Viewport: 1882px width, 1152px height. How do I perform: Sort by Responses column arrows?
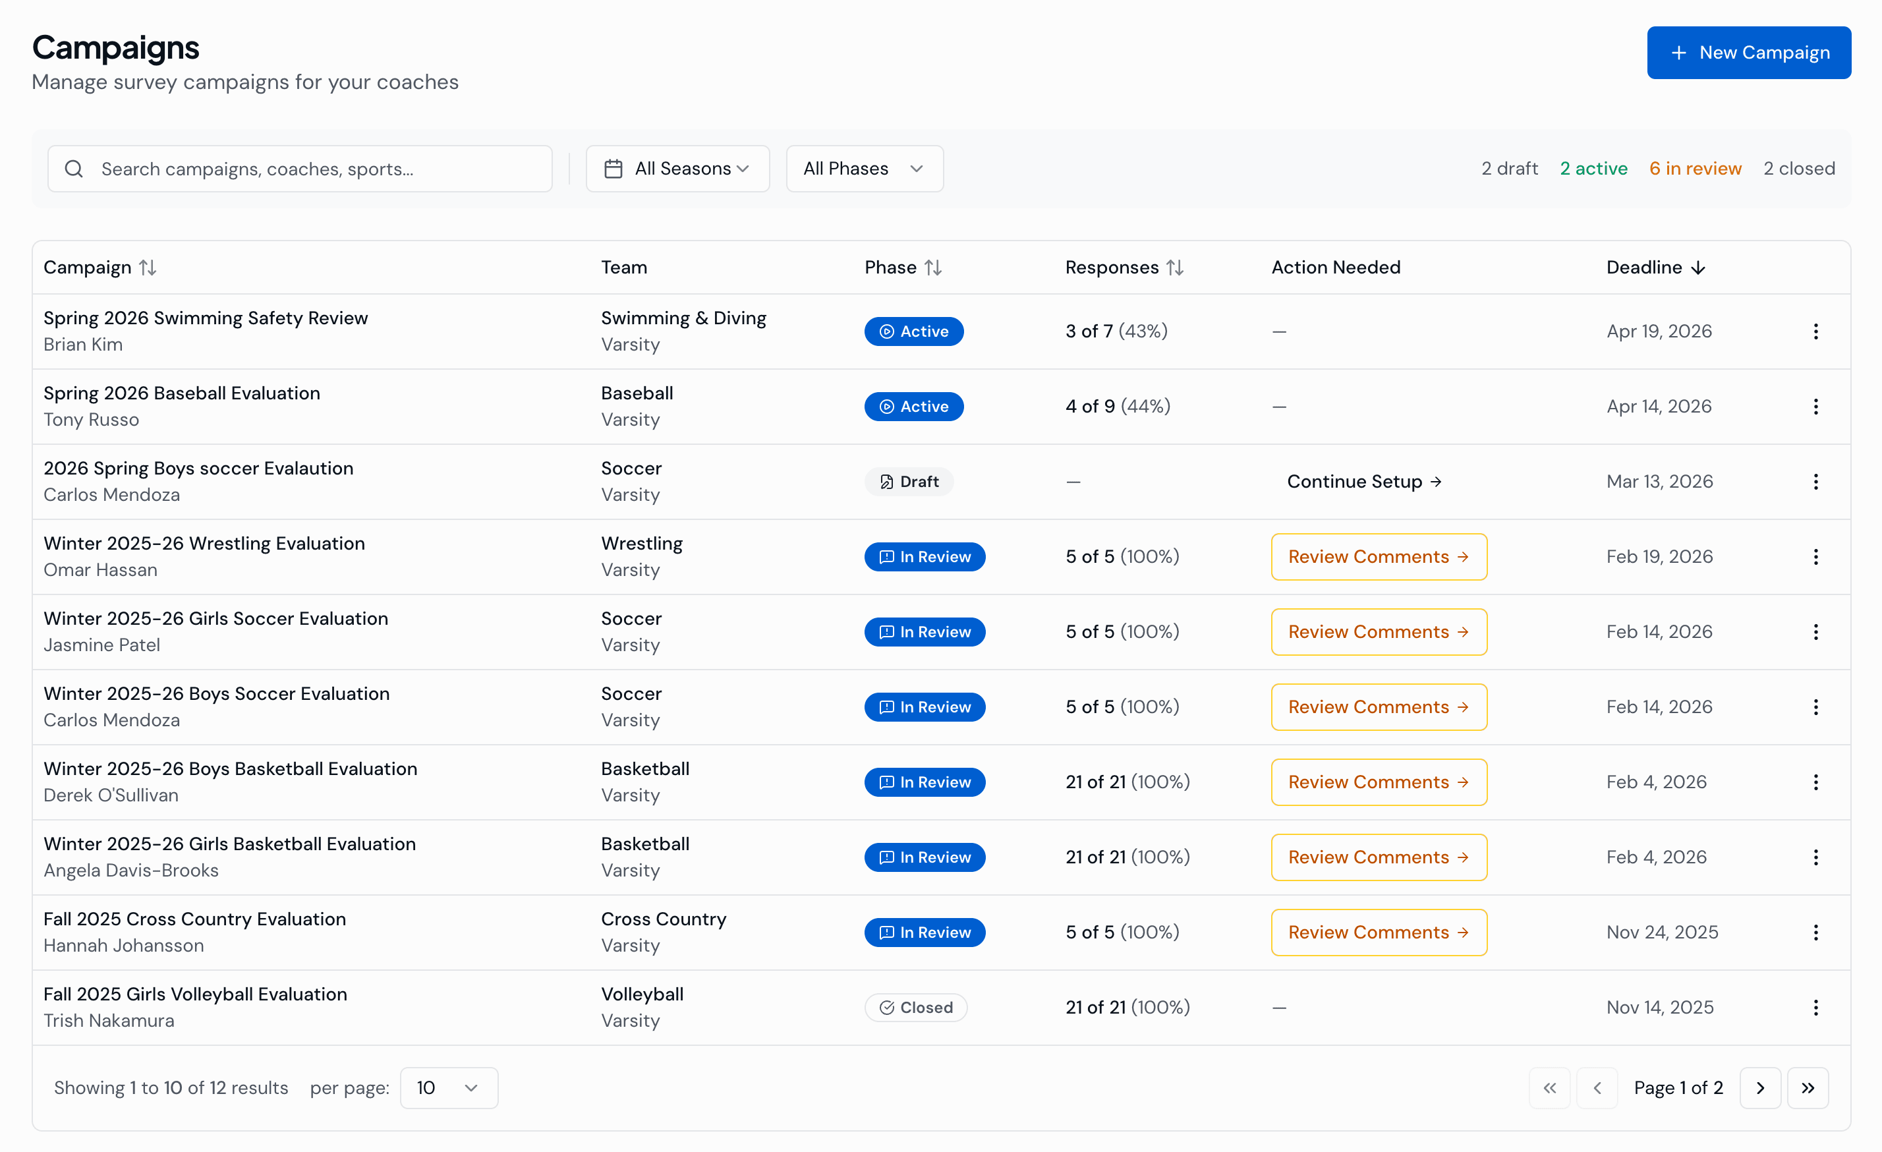pyautogui.click(x=1175, y=268)
